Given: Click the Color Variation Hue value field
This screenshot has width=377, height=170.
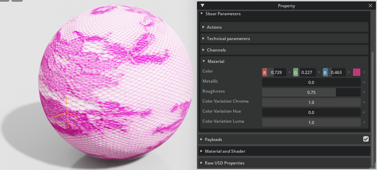Looking at the screenshot, I should (x=311, y=112).
